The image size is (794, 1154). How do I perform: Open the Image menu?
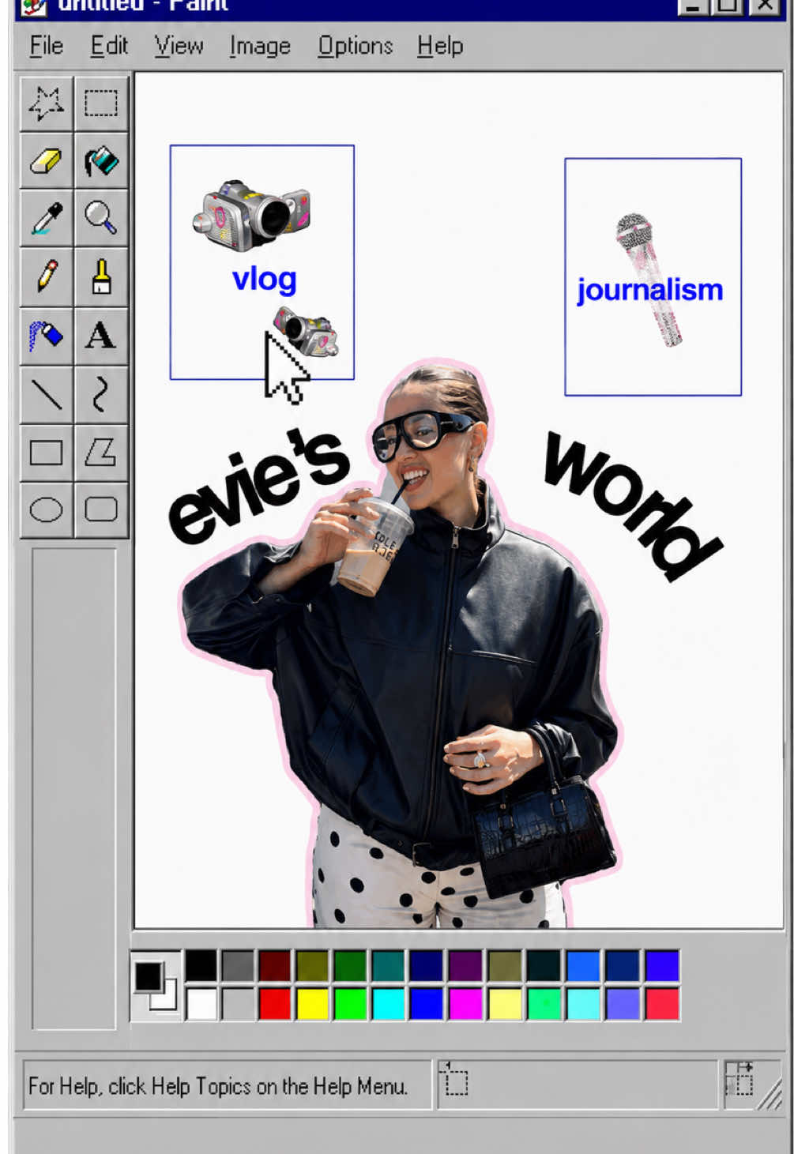point(260,46)
